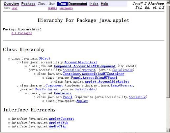Open the Panel.AccessibleAWTPanel class link
The image size is (170, 133).
(94, 78)
